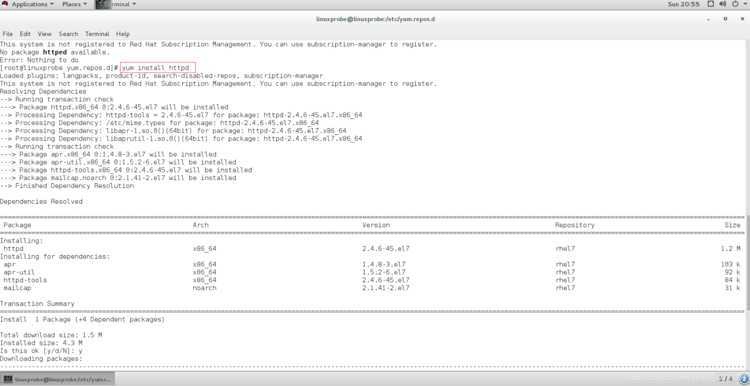Click the 'Arch' column header
Image resolution: width=750 pixels, height=386 pixels.
(x=201, y=225)
